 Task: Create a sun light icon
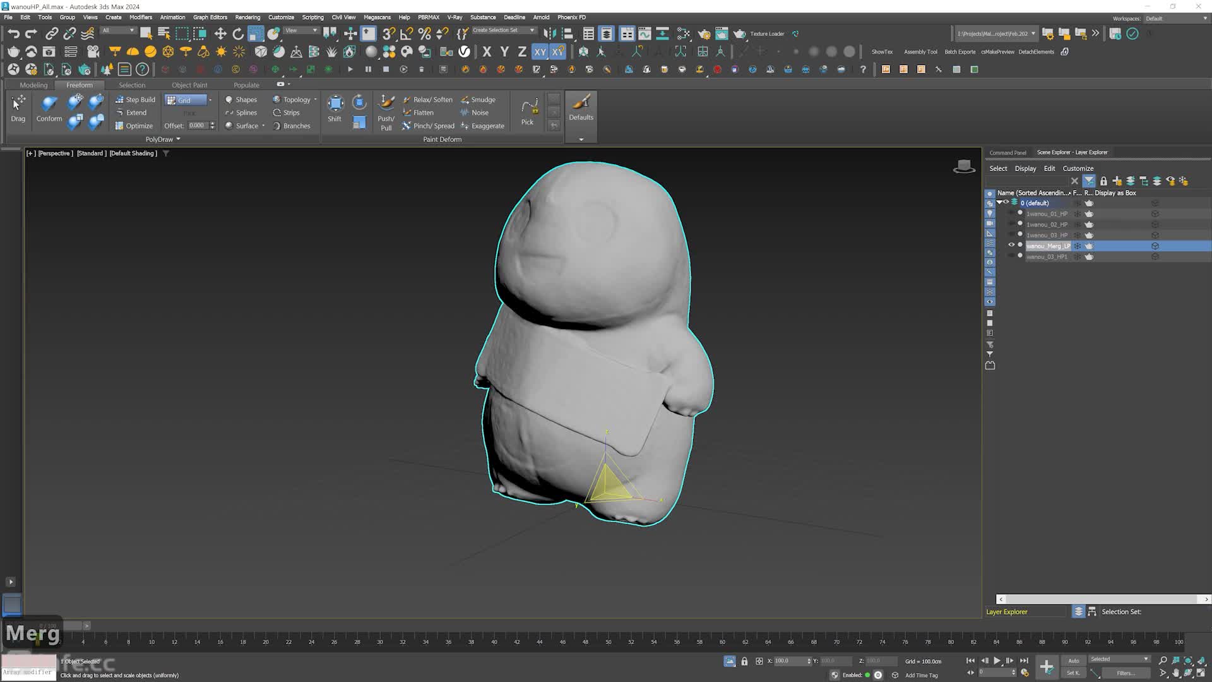tap(221, 52)
